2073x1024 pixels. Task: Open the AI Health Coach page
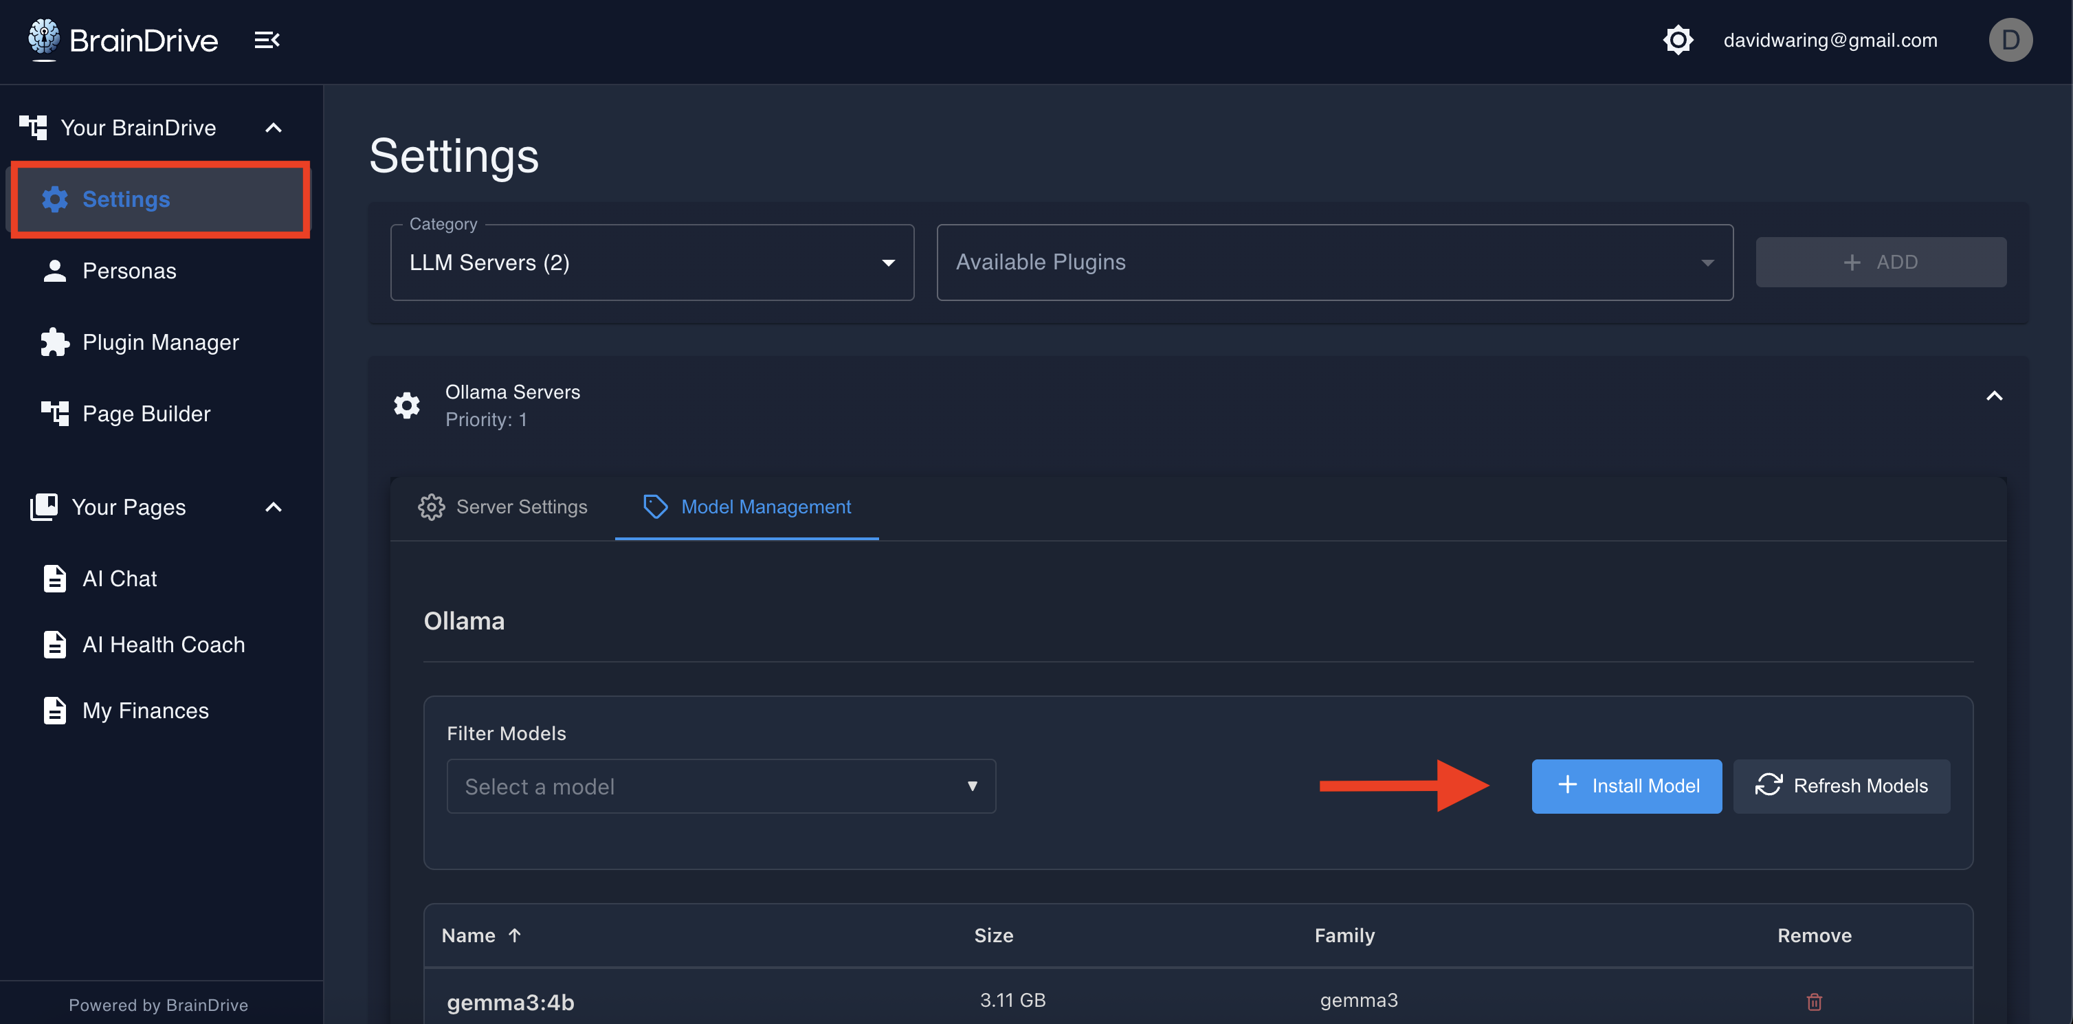click(163, 645)
